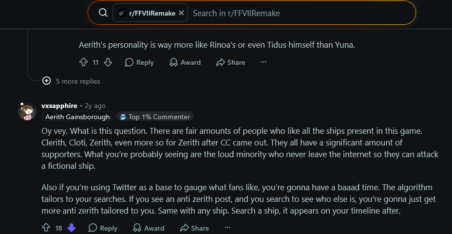Open more options on vxsapphire's comment
This screenshot has height=234, width=452.
[227, 227]
